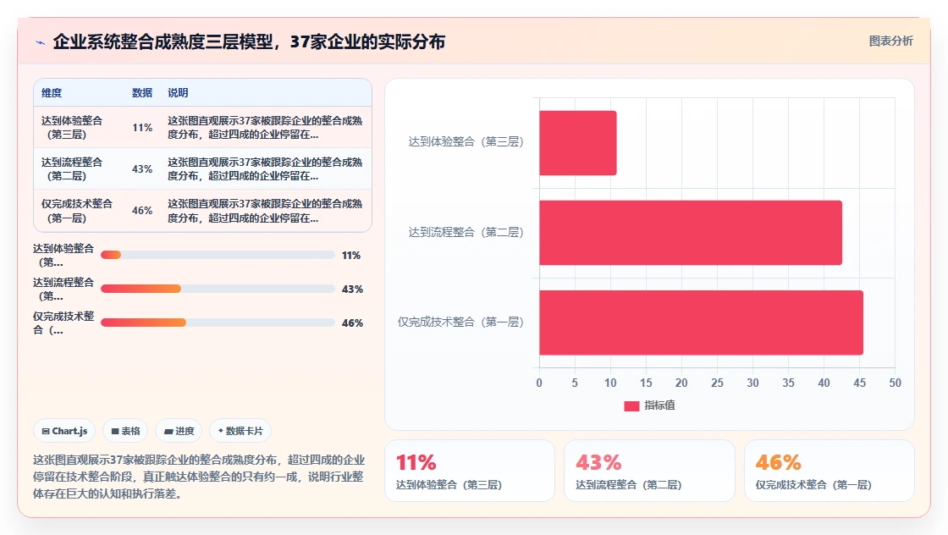Click the chart bar for 达到体验整合（第三层）
This screenshot has width=948, height=535.
pos(578,143)
